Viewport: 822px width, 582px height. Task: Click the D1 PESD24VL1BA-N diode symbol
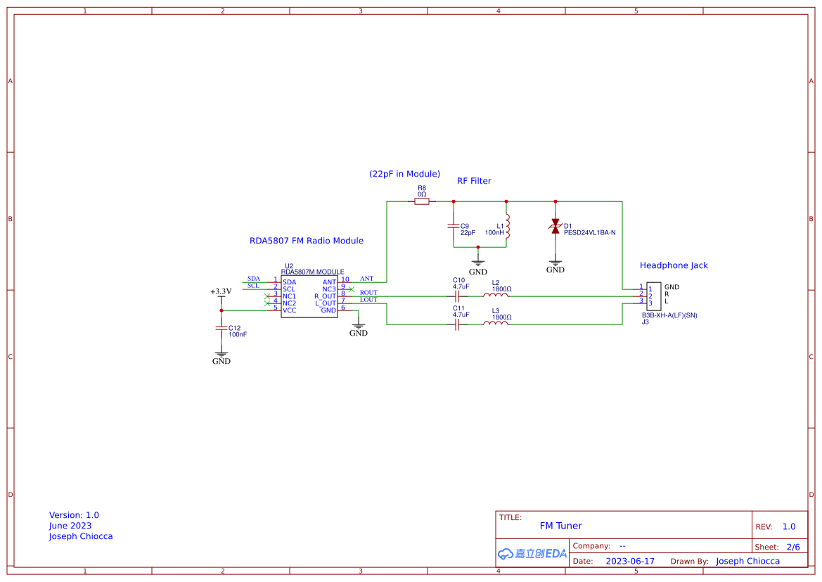pos(555,225)
